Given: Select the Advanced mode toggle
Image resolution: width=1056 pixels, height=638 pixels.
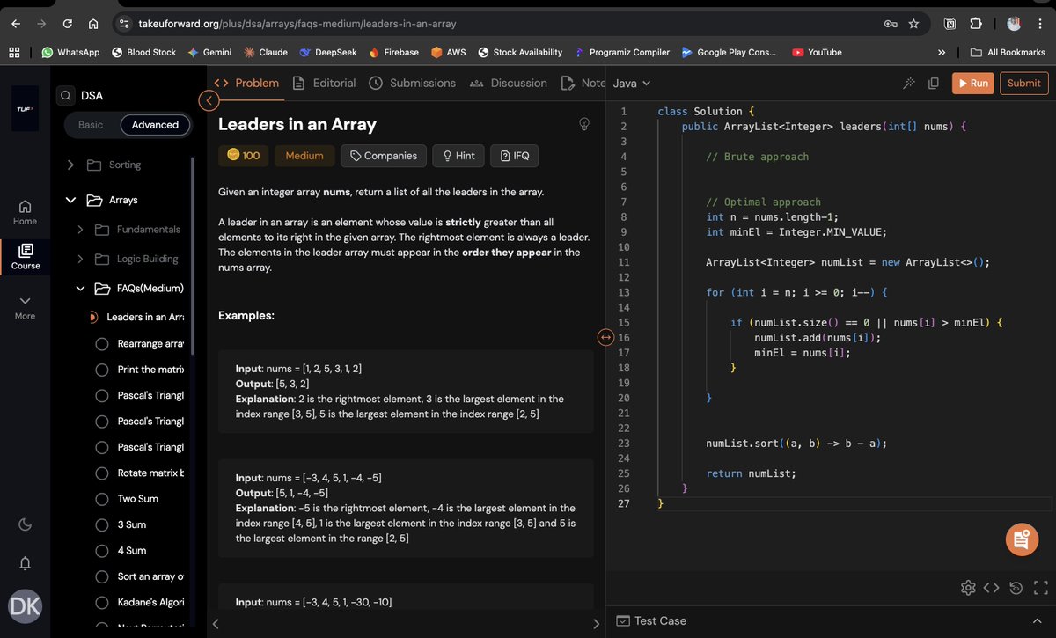Looking at the screenshot, I should [155, 125].
